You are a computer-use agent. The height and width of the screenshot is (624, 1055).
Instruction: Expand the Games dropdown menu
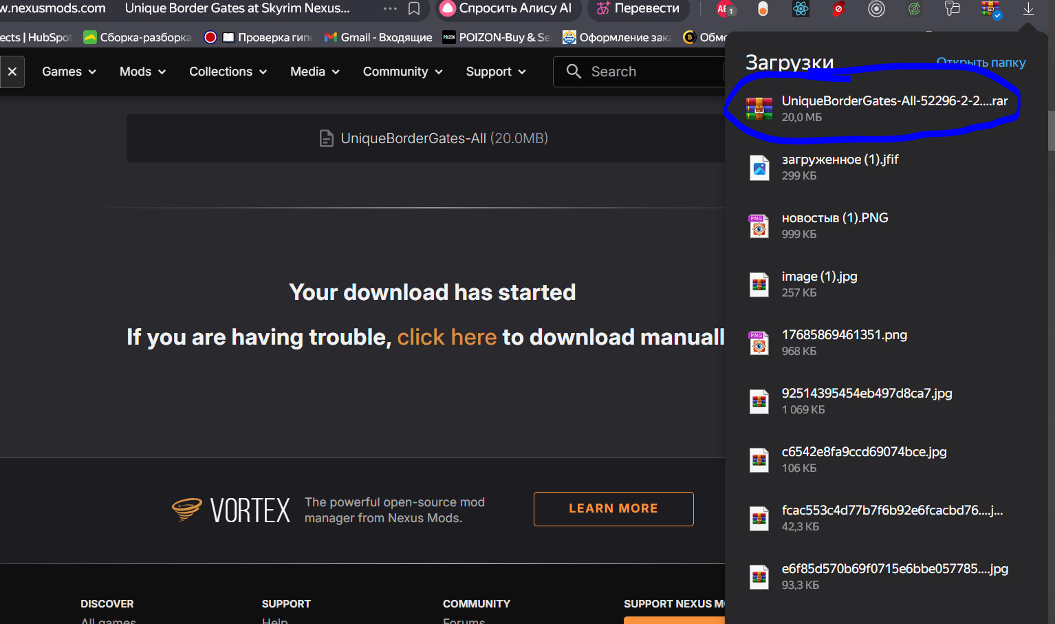click(x=69, y=72)
